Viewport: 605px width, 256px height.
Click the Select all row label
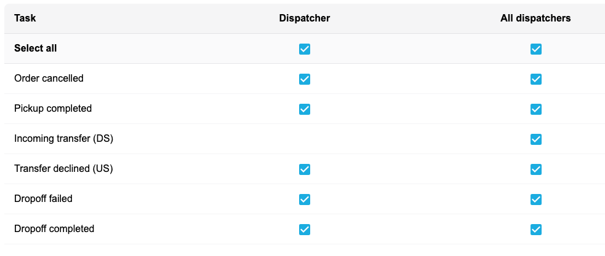click(36, 48)
